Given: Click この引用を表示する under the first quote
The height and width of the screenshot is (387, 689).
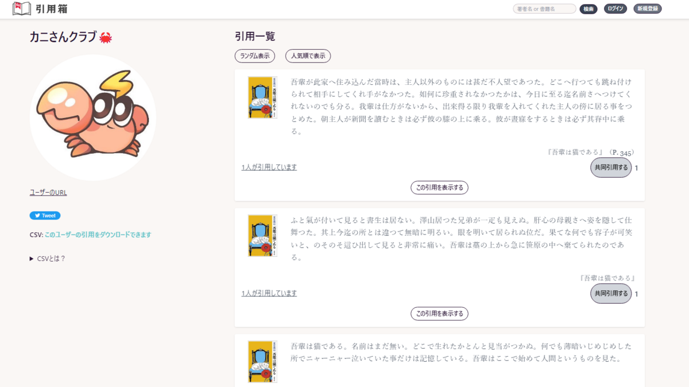Looking at the screenshot, I should coord(439,187).
